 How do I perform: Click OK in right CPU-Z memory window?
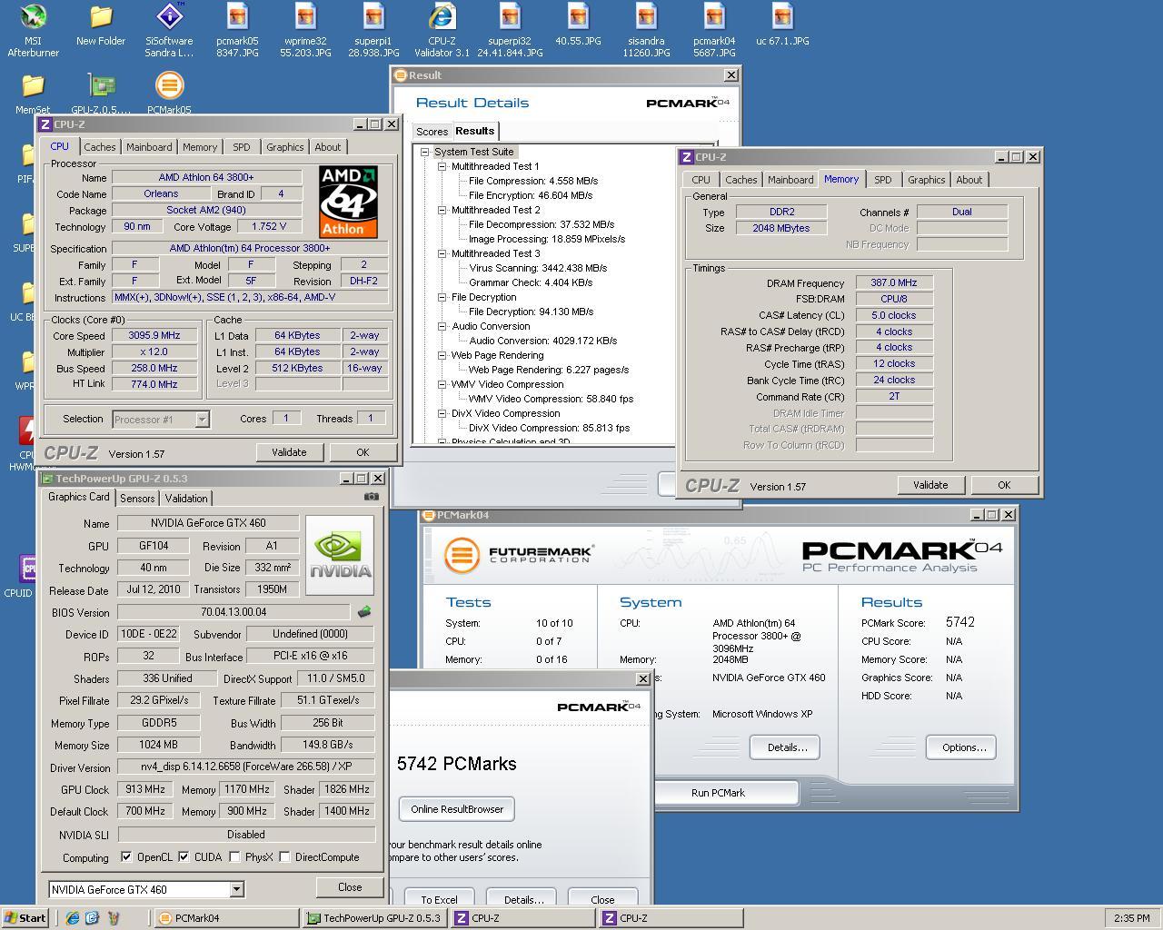pos(1004,485)
